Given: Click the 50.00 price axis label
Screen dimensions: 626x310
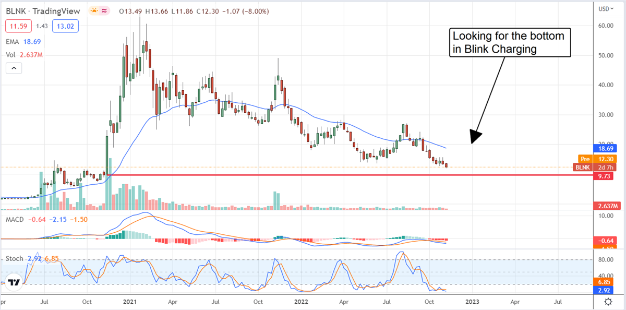Looking at the screenshot, I should pos(605,55).
